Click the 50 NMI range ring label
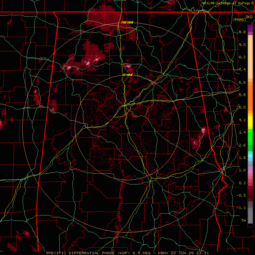This screenshot has width=255, height=255. tap(127, 75)
